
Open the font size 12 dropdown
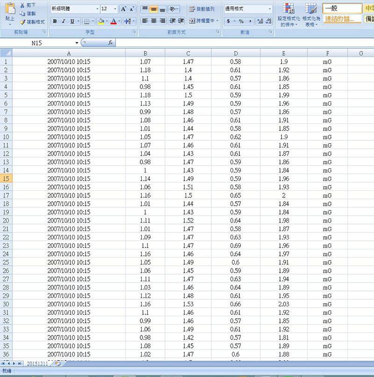pyautogui.click(x=115, y=9)
